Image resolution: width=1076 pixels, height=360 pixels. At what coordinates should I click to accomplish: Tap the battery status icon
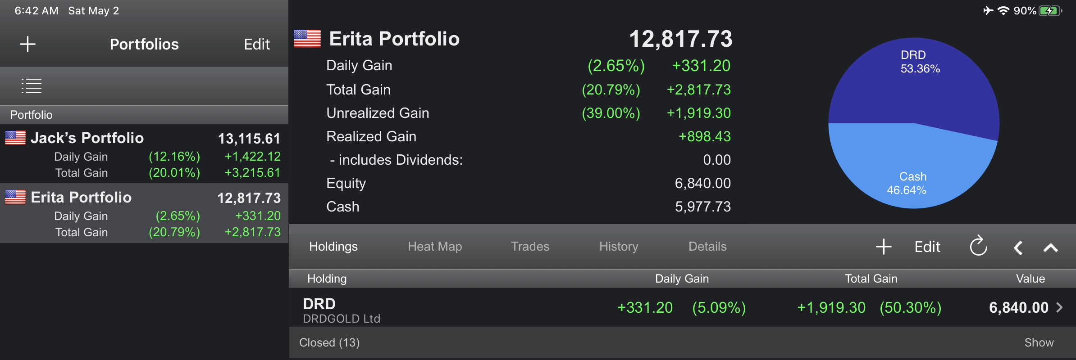[1050, 11]
